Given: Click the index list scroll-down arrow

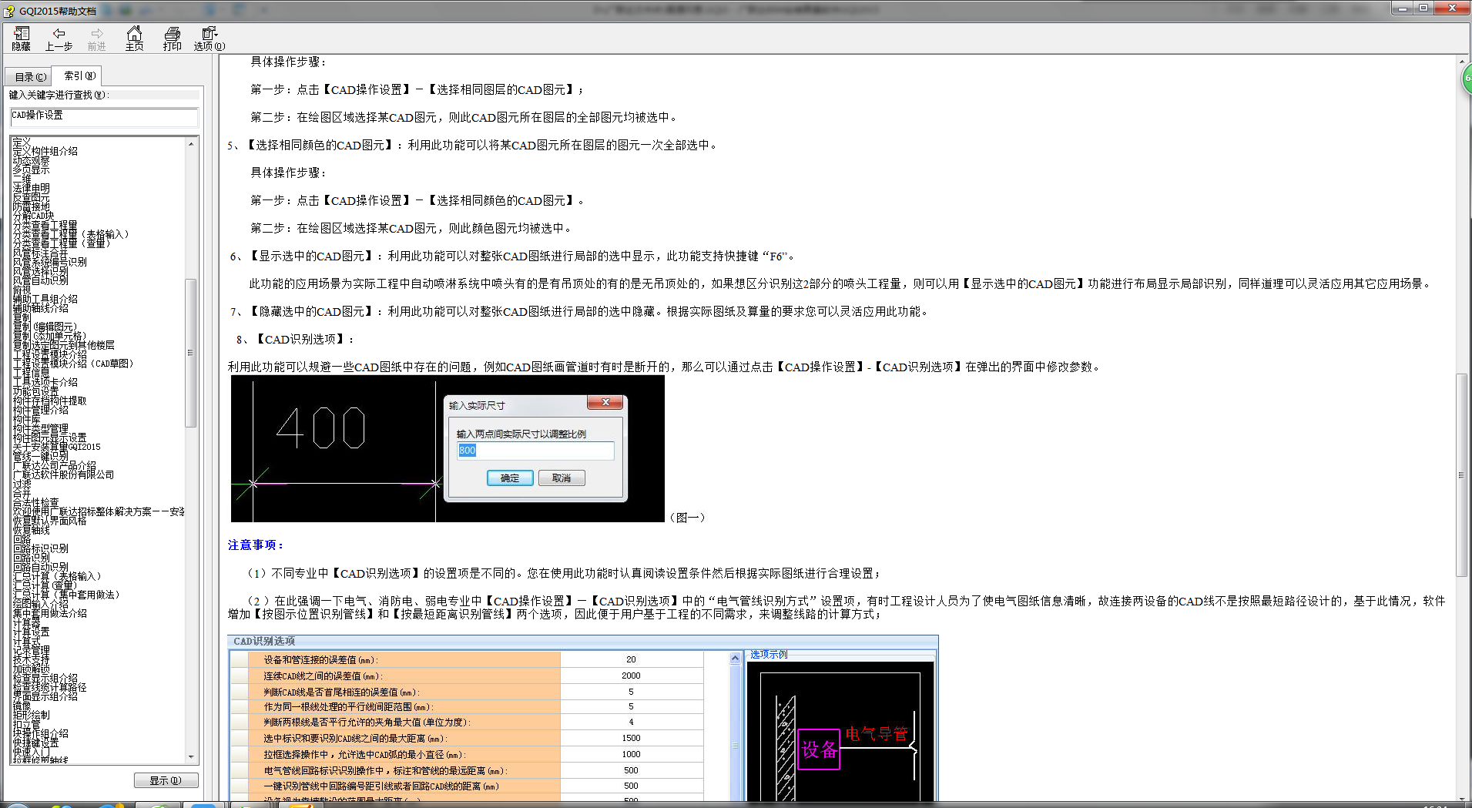Looking at the screenshot, I should click(191, 757).
